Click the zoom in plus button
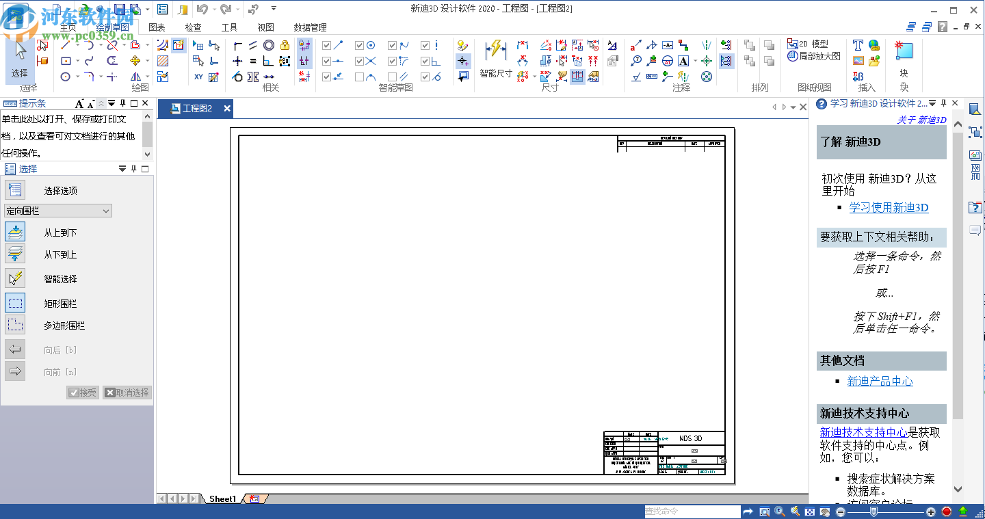The height and width of the screenshot is (519, 985). (x=930, y=511)
